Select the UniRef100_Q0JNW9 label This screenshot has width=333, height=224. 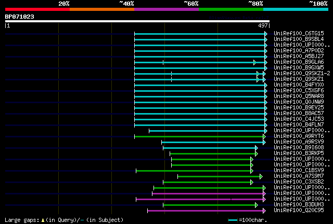[x=299, y=102]
